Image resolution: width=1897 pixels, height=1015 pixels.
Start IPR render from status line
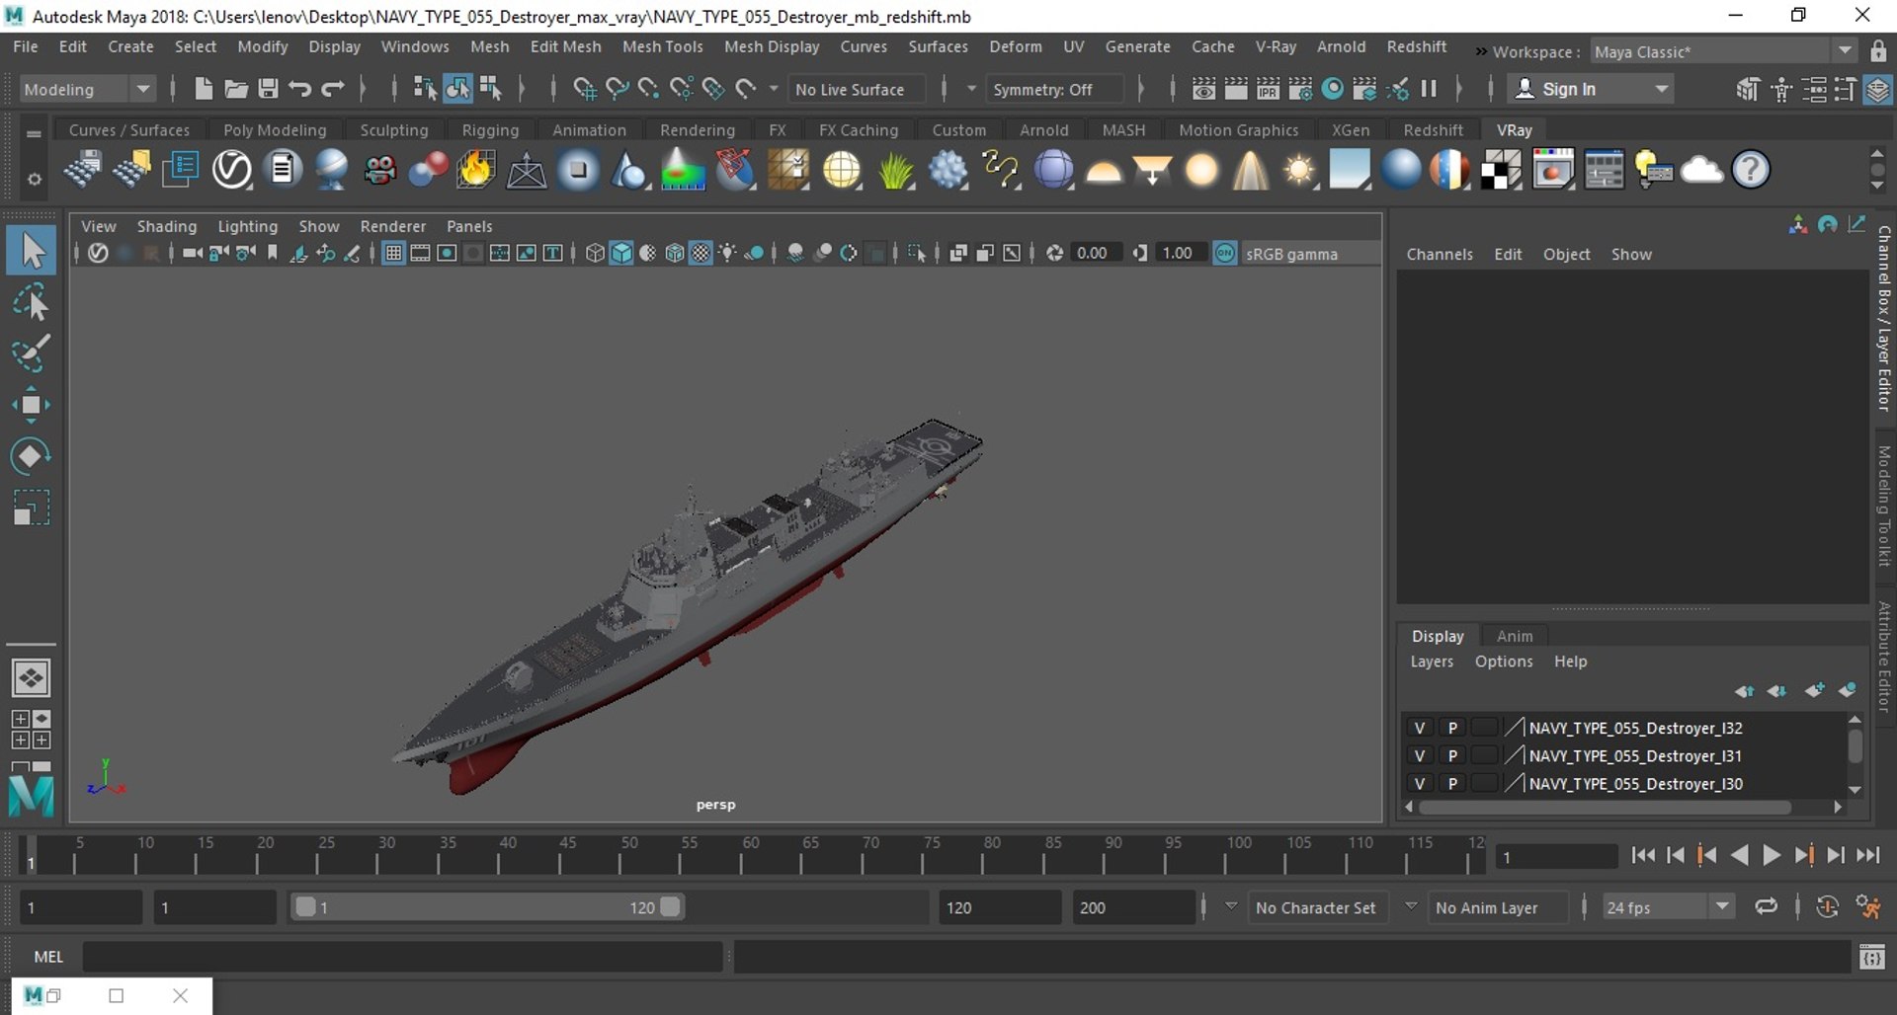(1268, 89)
